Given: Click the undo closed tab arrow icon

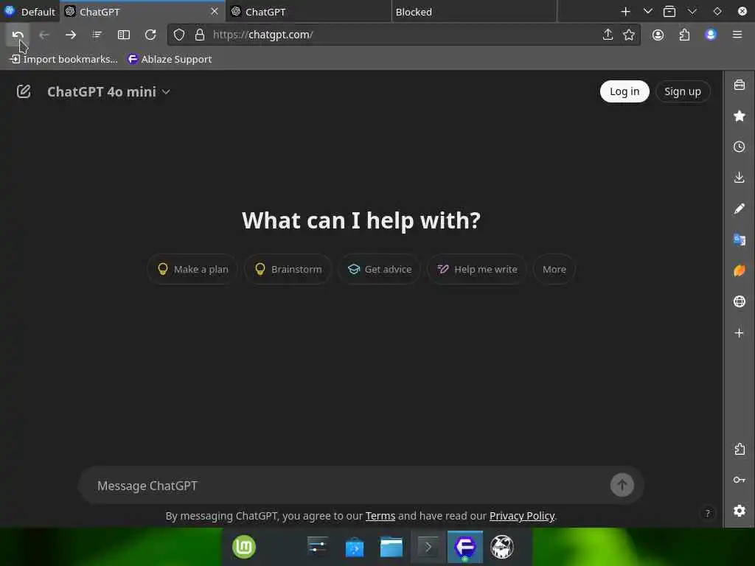Looking at the screenshot, I should 18,35.
